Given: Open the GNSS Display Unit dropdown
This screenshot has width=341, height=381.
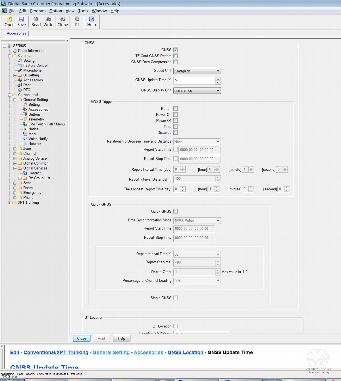Looking at the screenshot, I should (x=197, y=91).
